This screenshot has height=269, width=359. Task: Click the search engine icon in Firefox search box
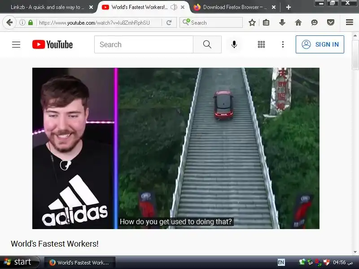click(186, 22)
